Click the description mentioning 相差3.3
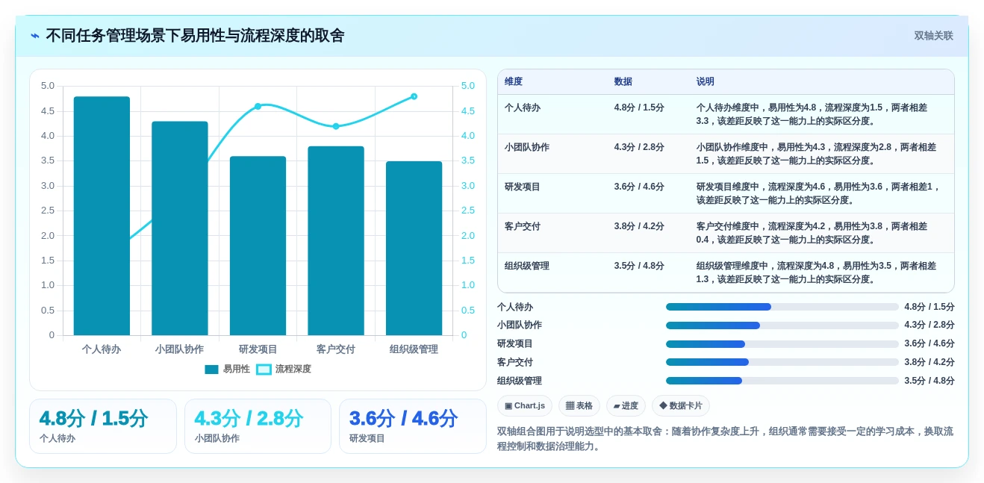This screenshot has width=984, height=483. [x=812, y=114]
